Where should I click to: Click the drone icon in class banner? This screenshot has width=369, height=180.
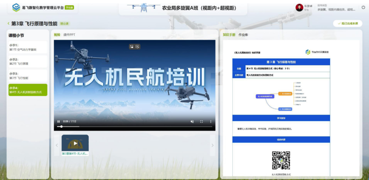pos(143,8)
